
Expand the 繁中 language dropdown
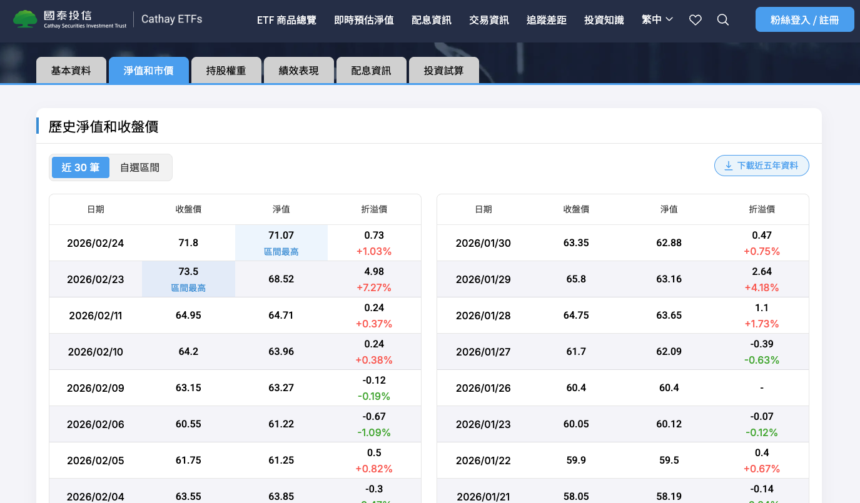pyautogui.click(x=657, y=20)
